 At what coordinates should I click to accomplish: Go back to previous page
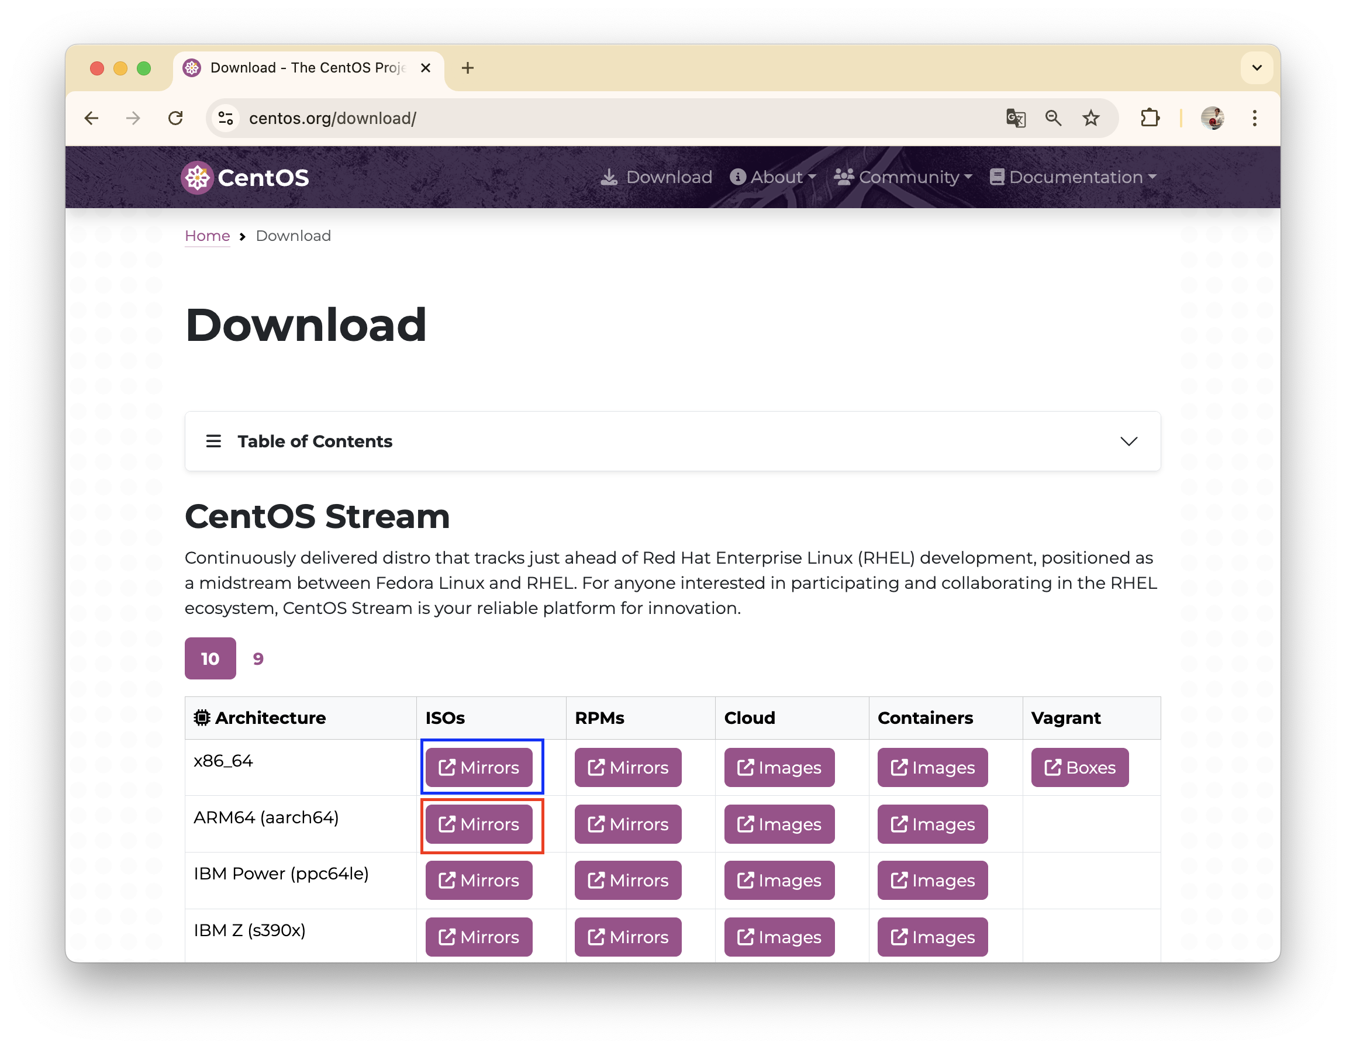point(91,118)
